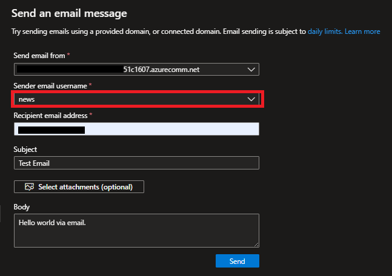This screenshot has width=392, height=276.
Task: Follow the Learn more link
Action: click(362, 31)
